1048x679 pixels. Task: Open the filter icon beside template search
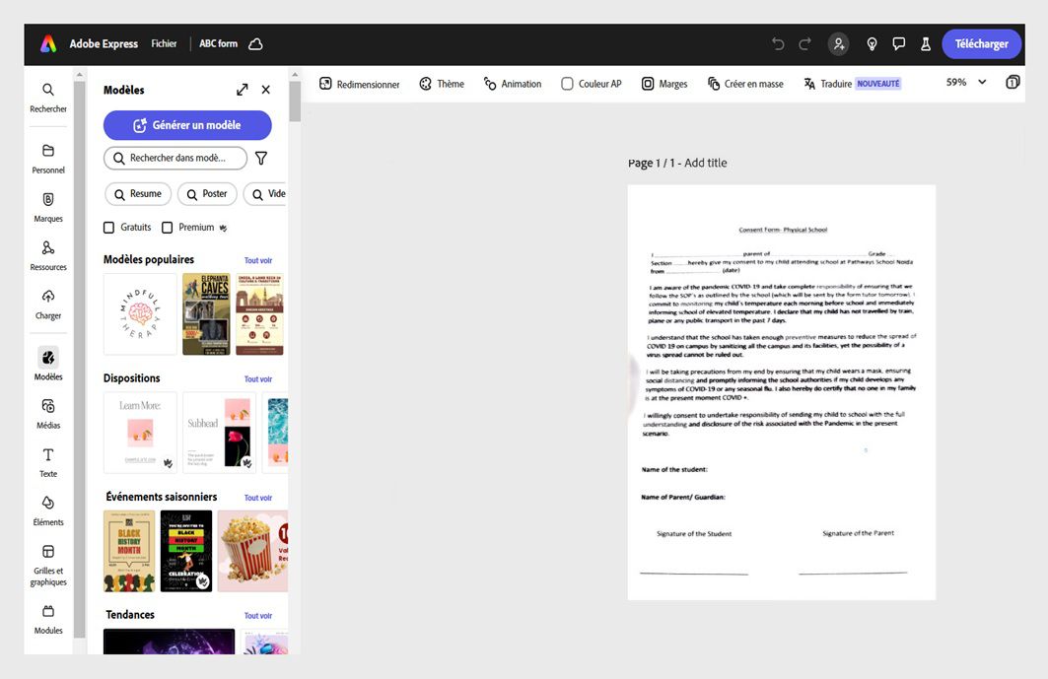coord(260,158)
